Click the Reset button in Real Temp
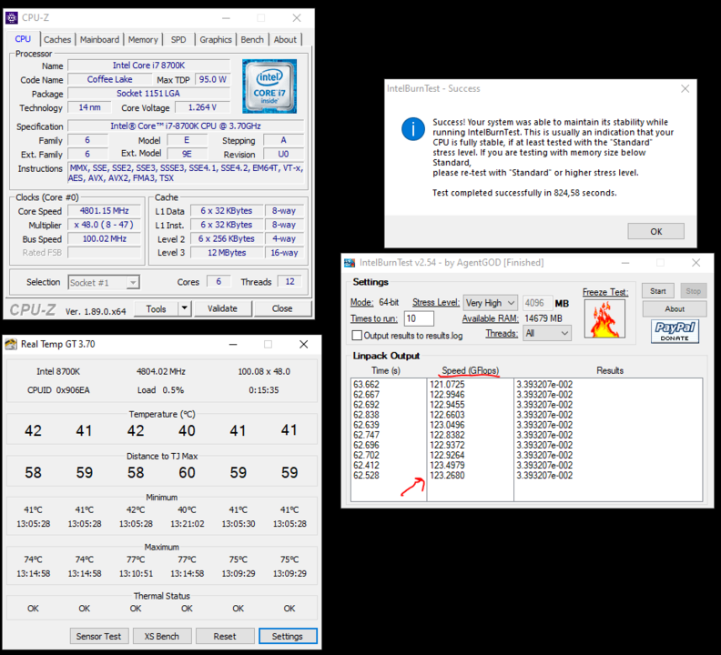721x655 pixels. pos(225,636)
